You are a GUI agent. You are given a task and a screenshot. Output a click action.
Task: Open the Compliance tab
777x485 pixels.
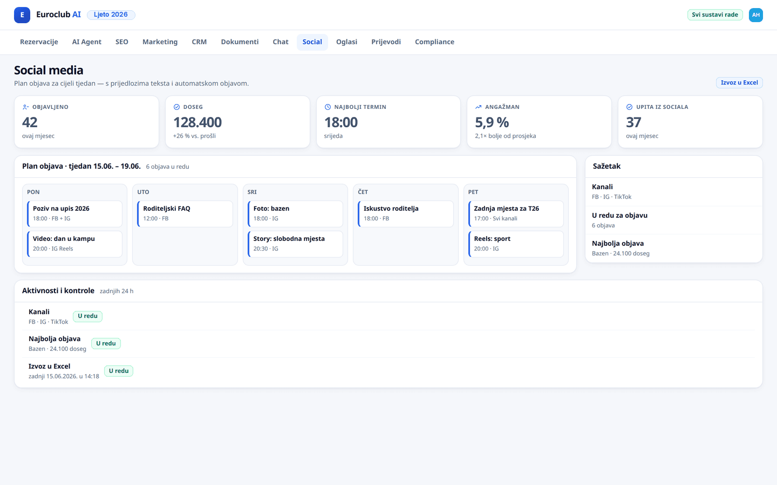pyautogui.click(x=434, y=42)
